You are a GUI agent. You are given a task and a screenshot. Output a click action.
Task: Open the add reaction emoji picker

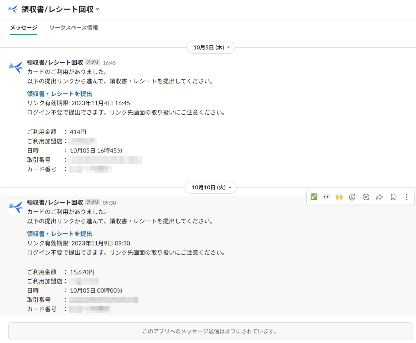point(352,197)
